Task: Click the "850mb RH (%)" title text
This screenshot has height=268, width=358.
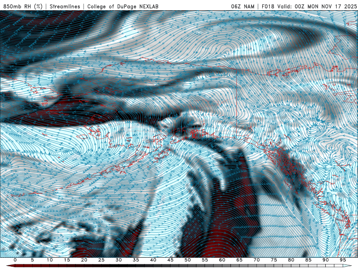Action: (23, 6)
